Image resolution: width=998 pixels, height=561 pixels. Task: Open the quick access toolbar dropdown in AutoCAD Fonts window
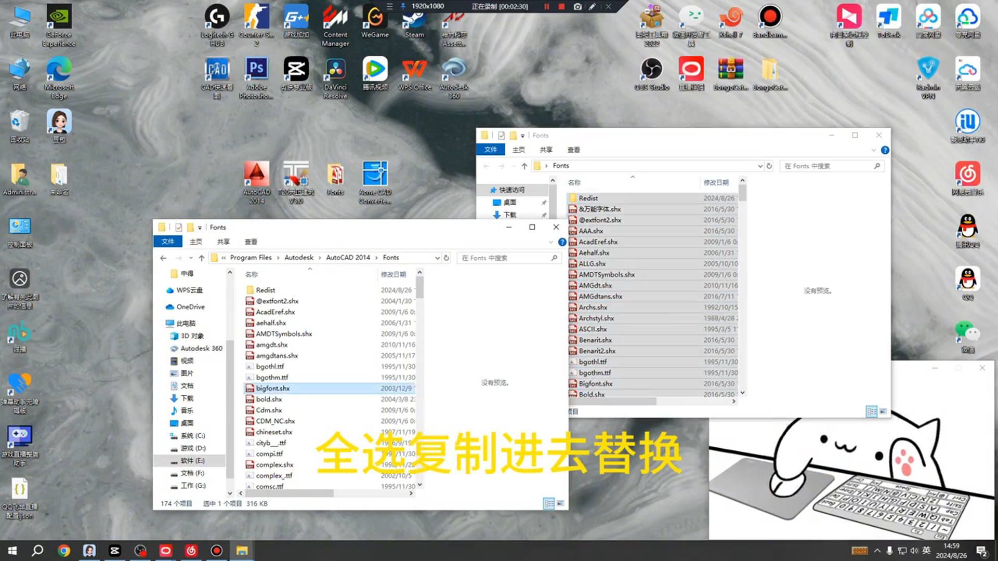pyautogui.click(x=200, y=228)
